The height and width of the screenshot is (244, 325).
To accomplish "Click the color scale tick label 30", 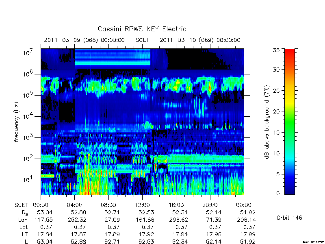I will pyautogui.click(x=276, y=70).
